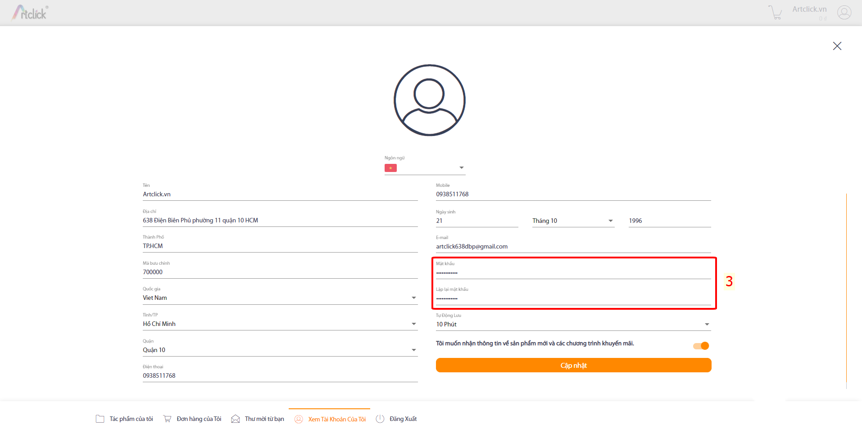Open the Quận 10 district dropdown
862x434 pixels.
pos(280,350)
